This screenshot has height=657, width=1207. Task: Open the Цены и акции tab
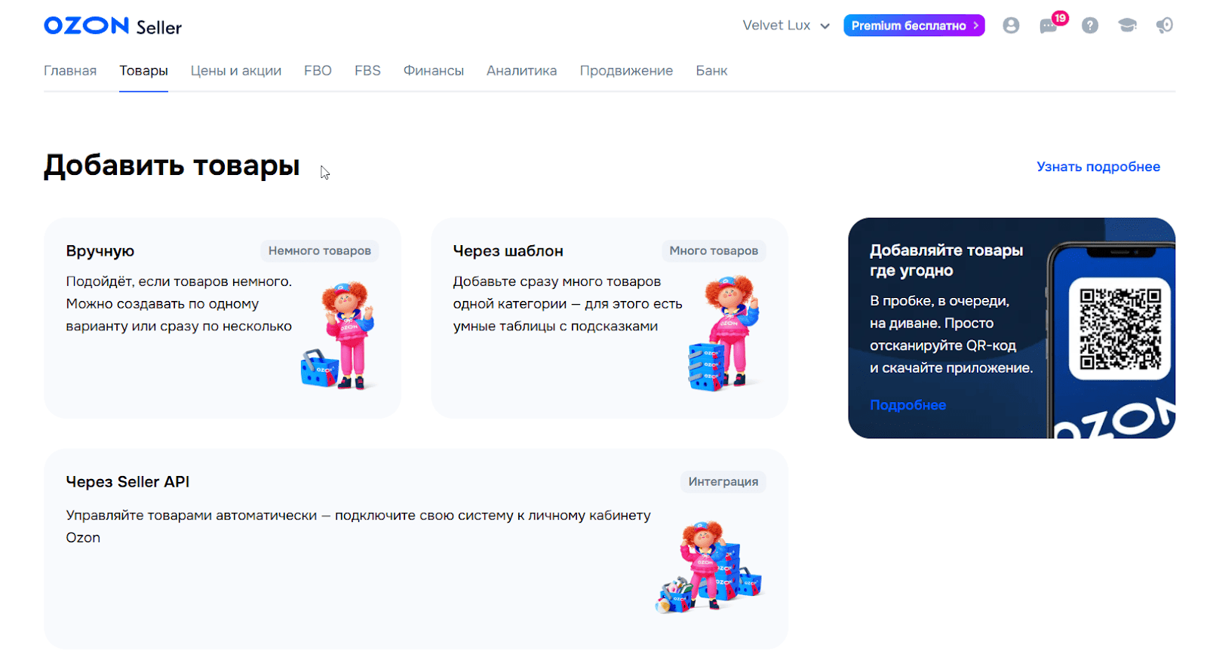point(236,71)
